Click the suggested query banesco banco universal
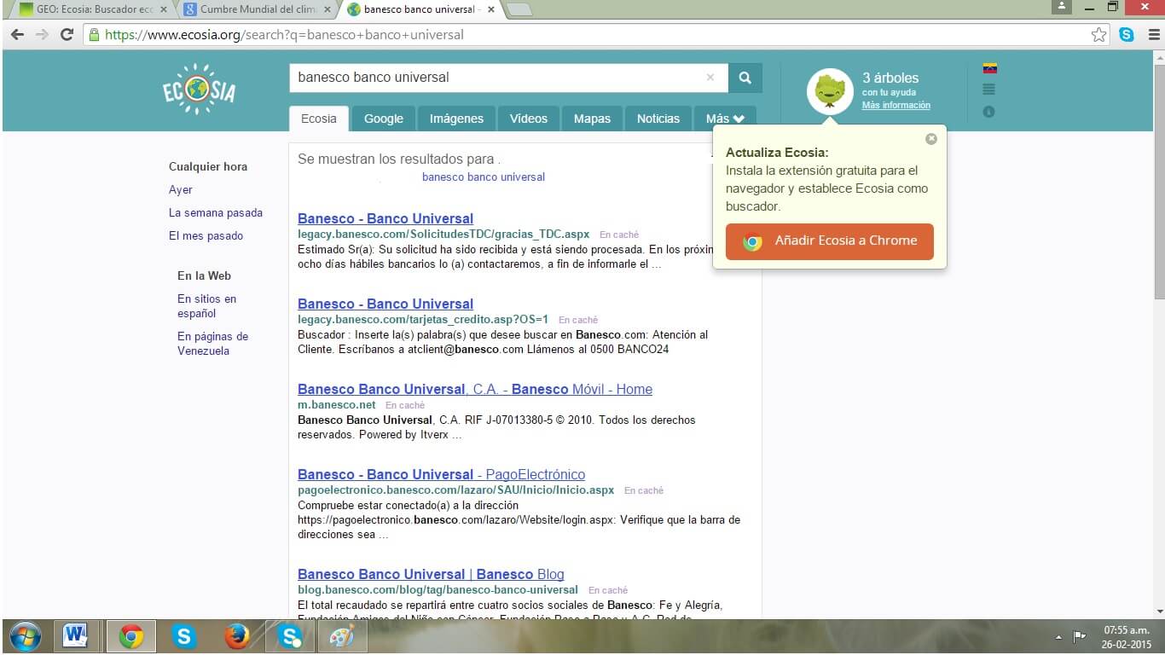The height and width of the screenshot is (655, 1165). click(x=484, y=177)
